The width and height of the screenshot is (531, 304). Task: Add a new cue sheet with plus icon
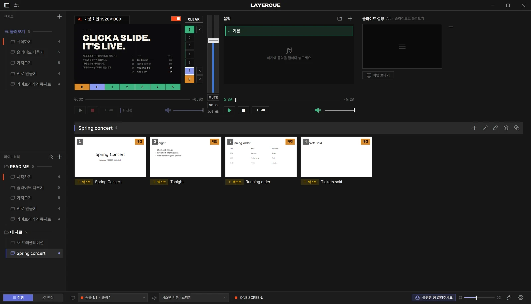[x=59, y=16]
